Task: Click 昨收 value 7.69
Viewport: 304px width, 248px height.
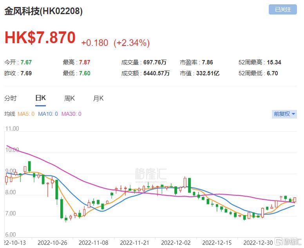Action: (26, 73)
